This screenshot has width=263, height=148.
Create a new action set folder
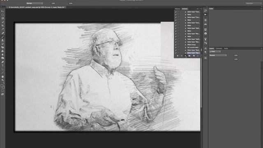tap(189, 56)
